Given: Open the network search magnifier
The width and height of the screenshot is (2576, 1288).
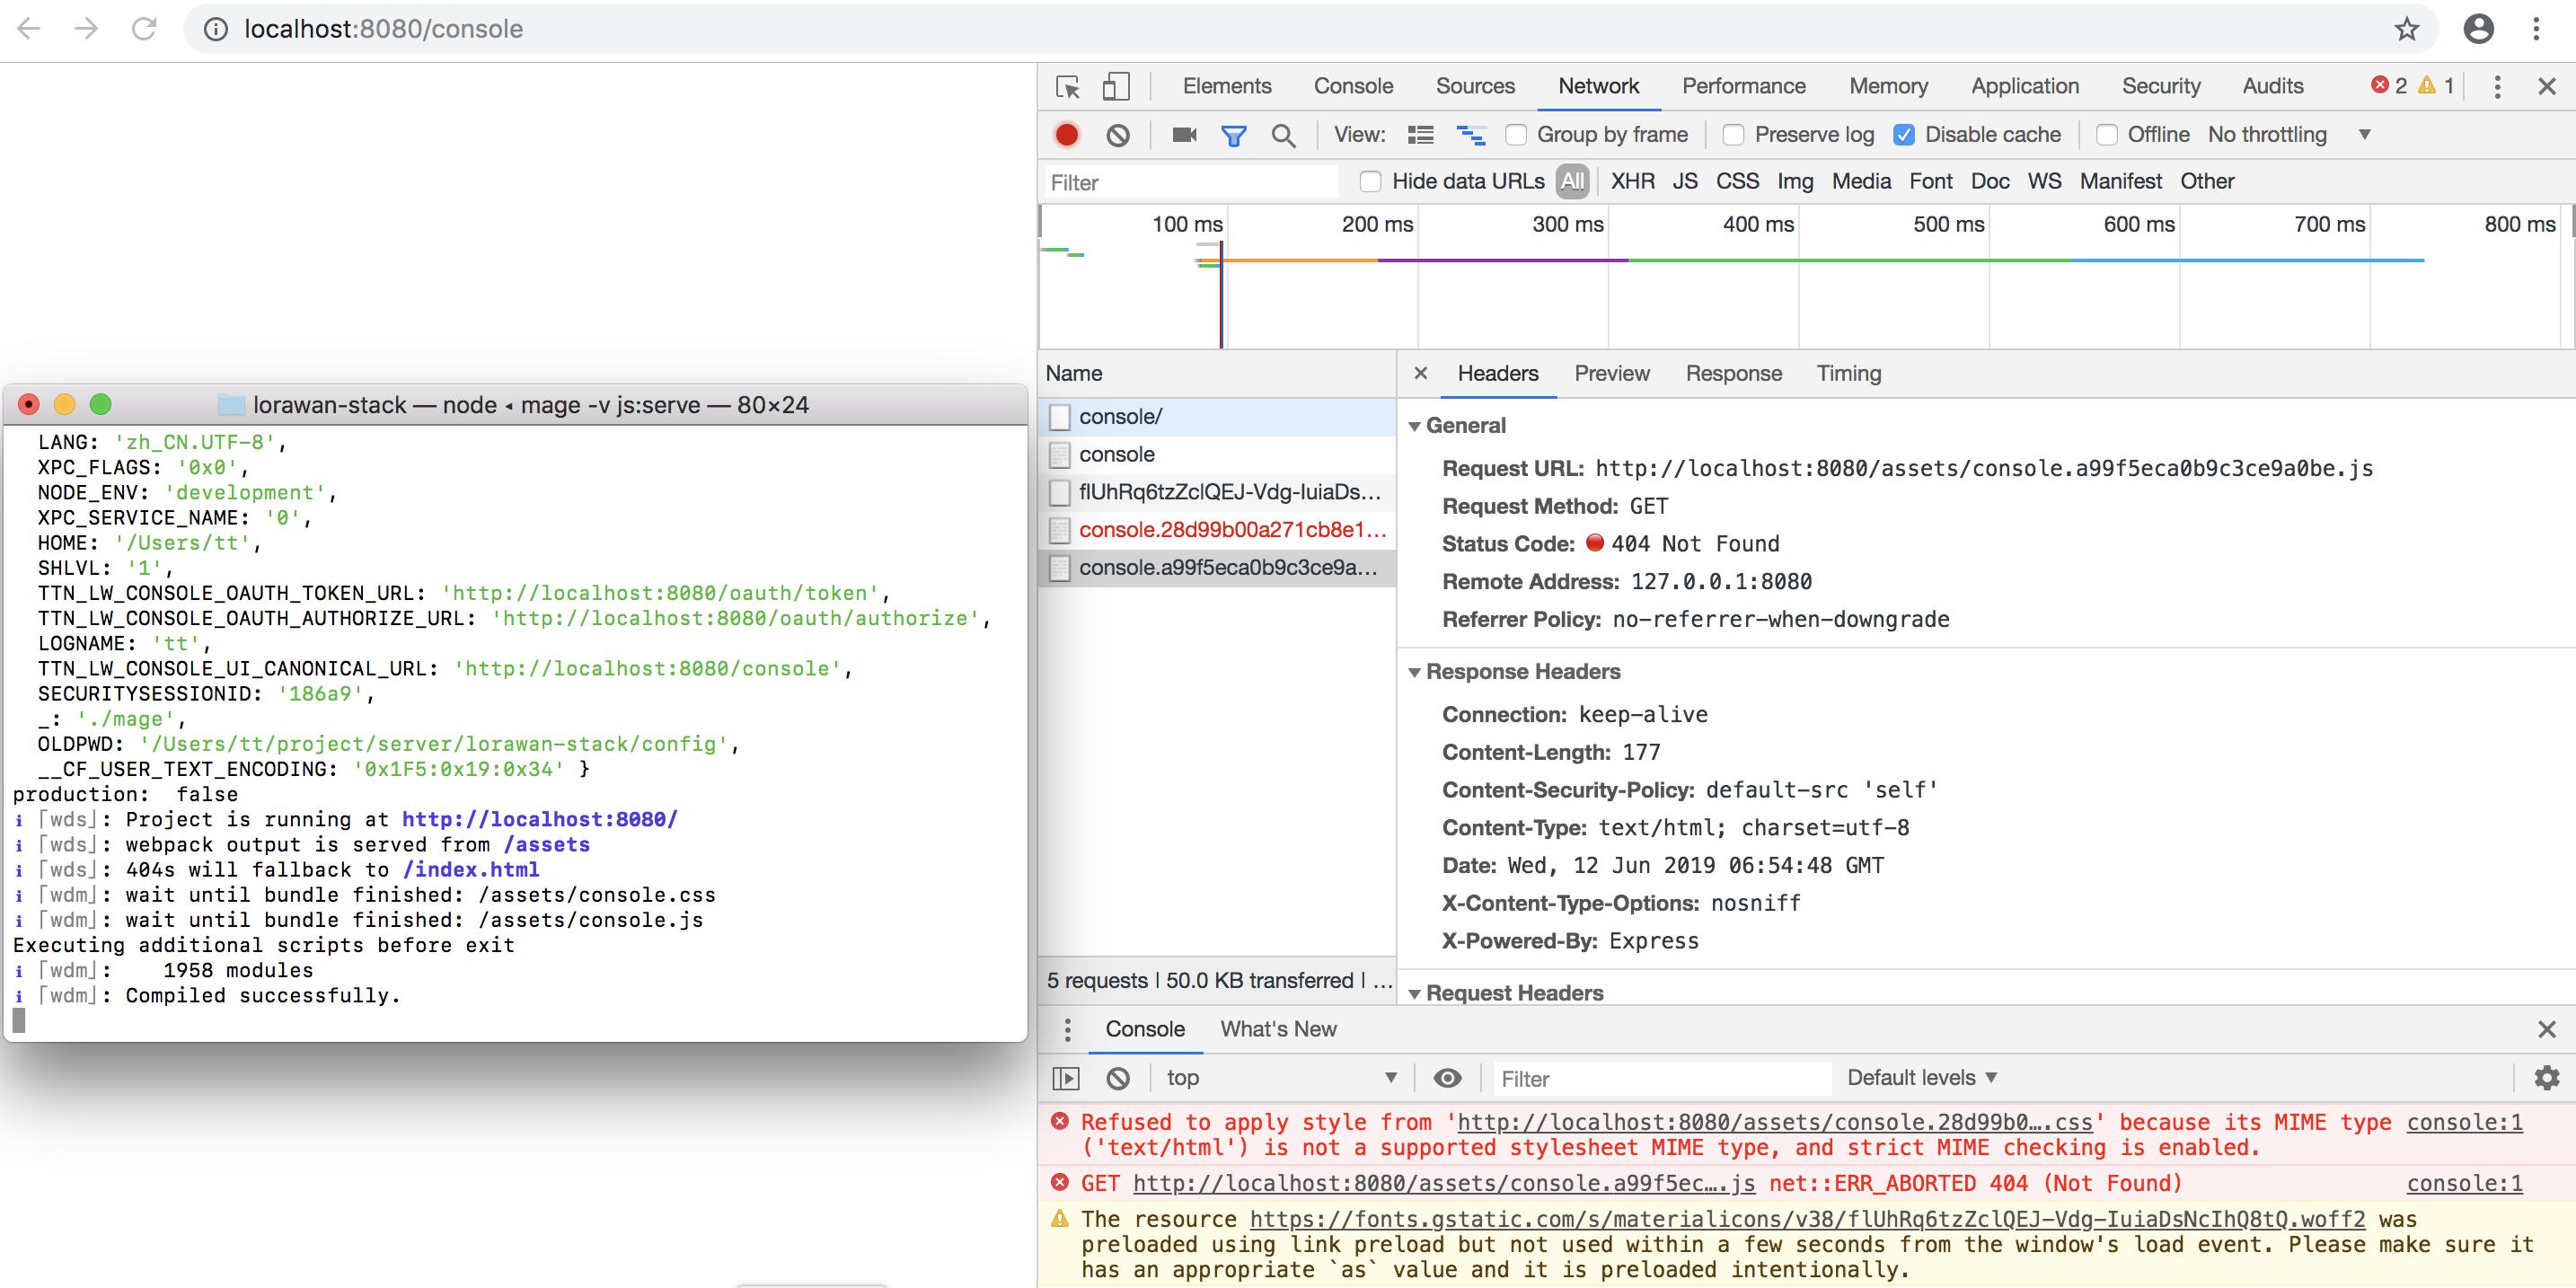Looking at the screenshot, I should pyautogui.click(x=1284, y=134).
